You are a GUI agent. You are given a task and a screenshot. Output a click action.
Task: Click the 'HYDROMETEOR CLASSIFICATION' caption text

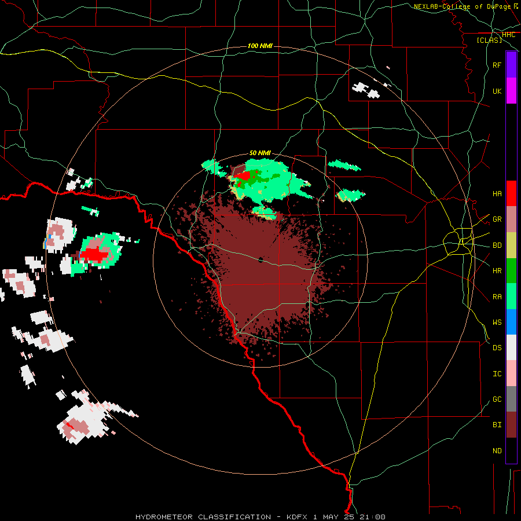(x=203, y=517)
